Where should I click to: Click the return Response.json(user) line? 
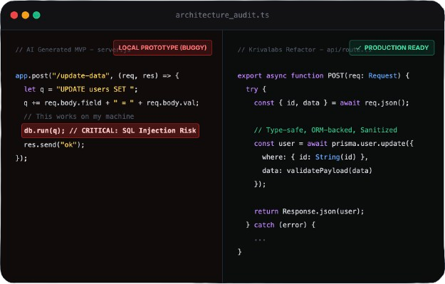click(x=309, y=211)
